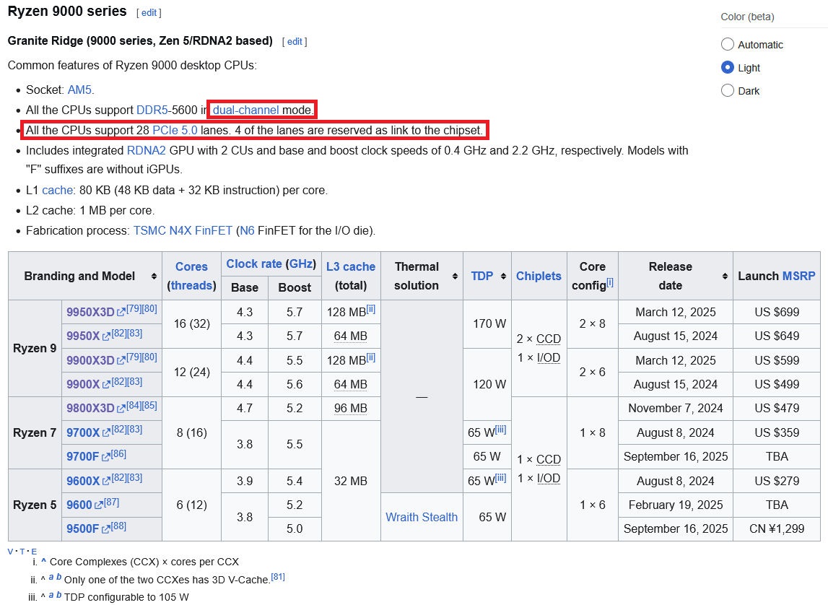
Task: Select Automatic color mode
Action: [727, 44]
